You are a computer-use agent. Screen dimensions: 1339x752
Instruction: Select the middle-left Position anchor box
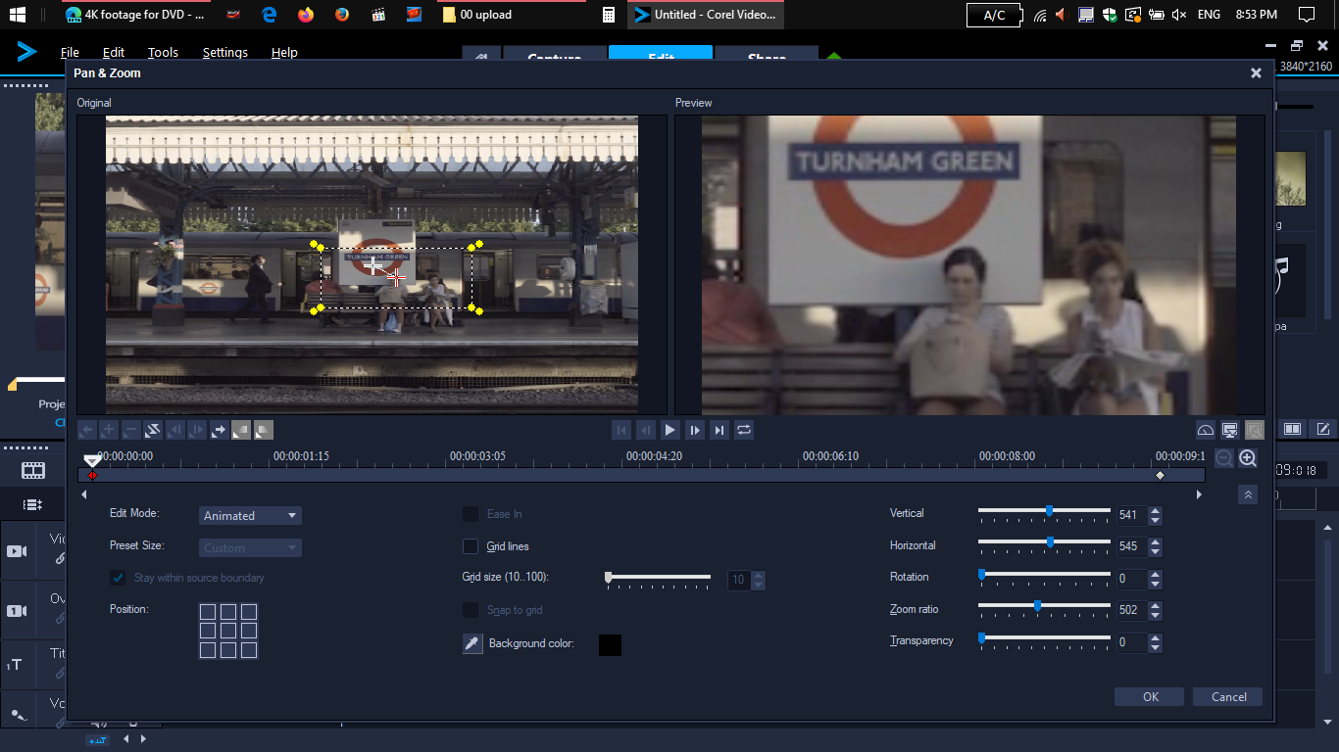208,632
